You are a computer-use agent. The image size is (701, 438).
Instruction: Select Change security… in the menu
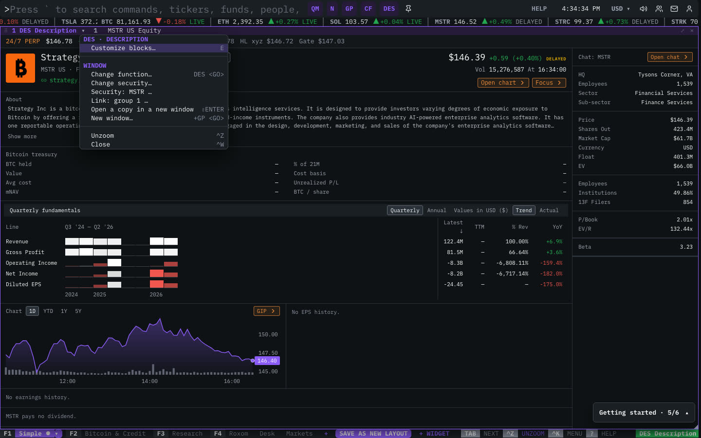tap(154, 83)
